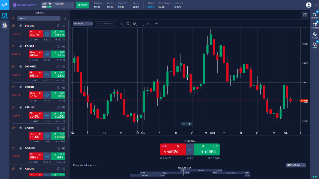Show Pending orders panel
The width and height of the screenshot is (319, 179).
[x=314, y=25]
